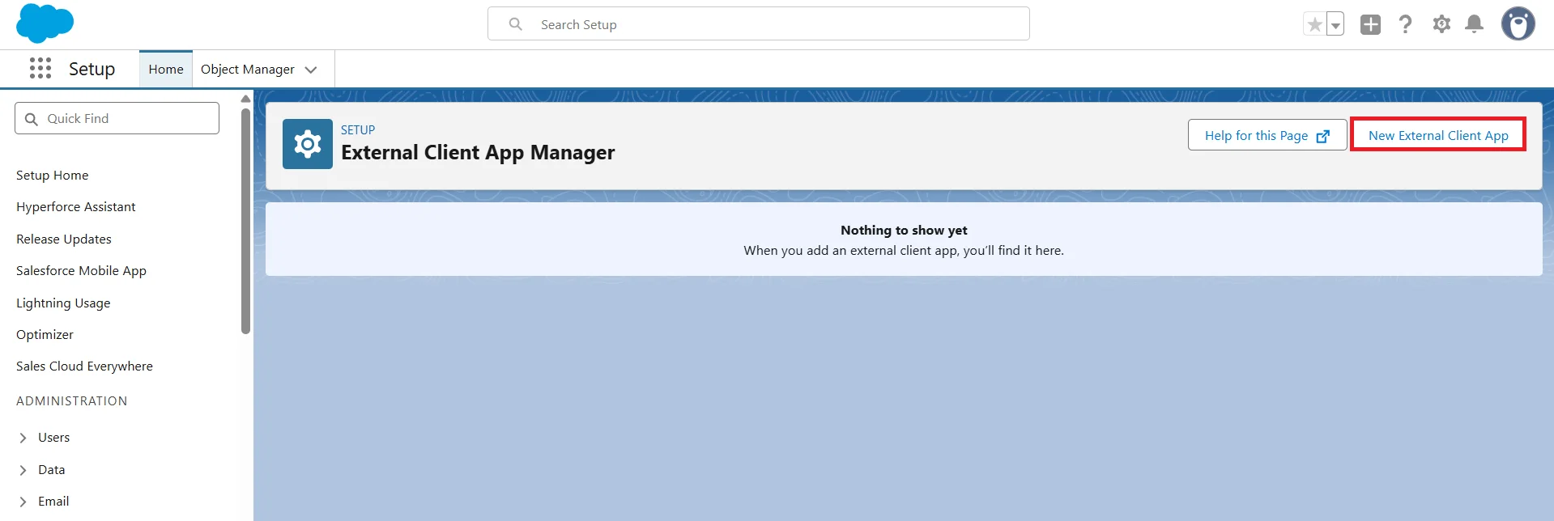
Task: Click Help for this Page button
Action: tap(1267, 135)
